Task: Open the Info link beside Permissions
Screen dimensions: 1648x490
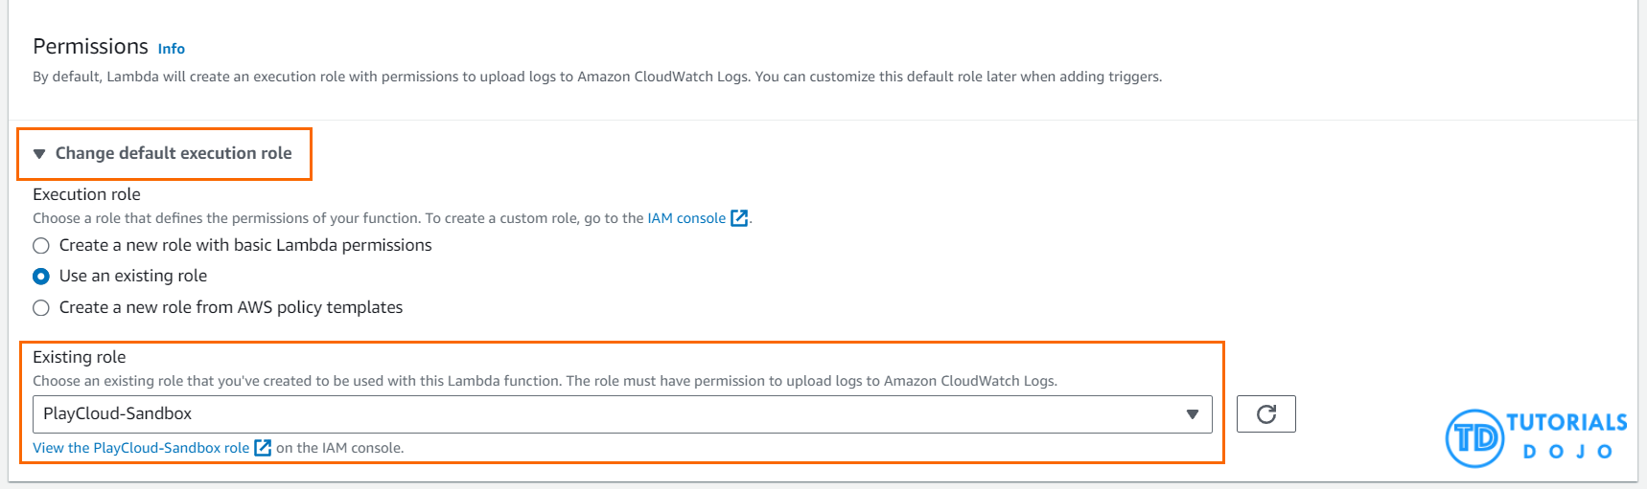Action: click(172, 49)
